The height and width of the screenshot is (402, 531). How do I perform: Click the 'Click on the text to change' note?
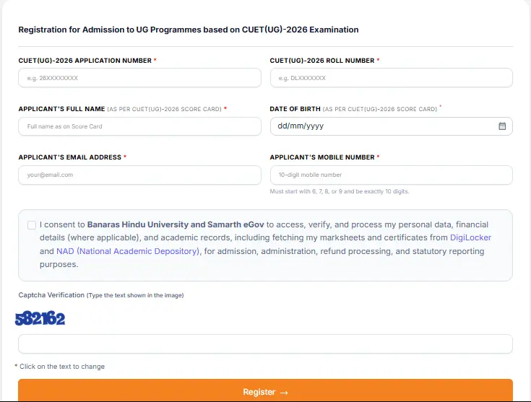pos(59,367)
